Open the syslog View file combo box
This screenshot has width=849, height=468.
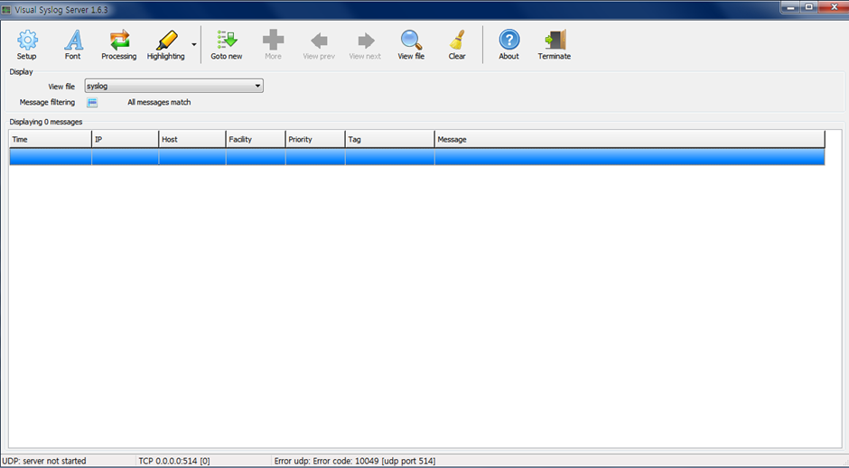(173, 86)
